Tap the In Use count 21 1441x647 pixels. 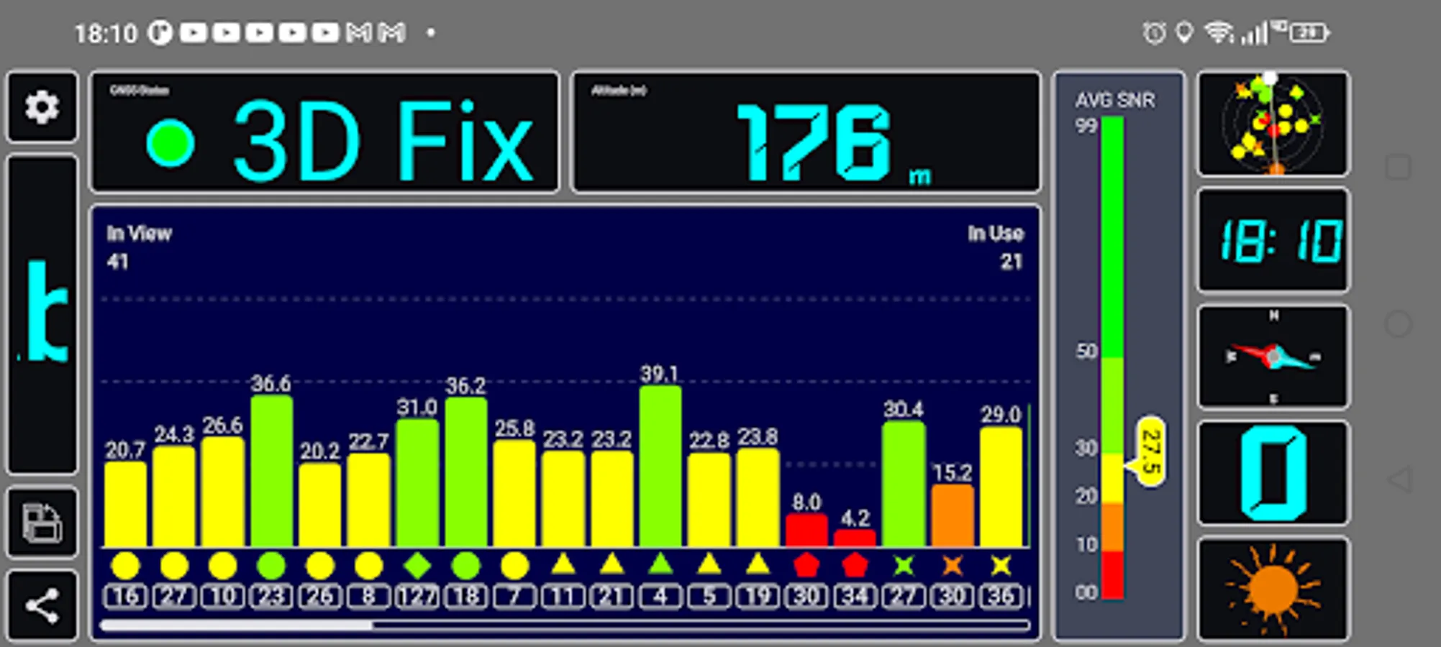1012,262
